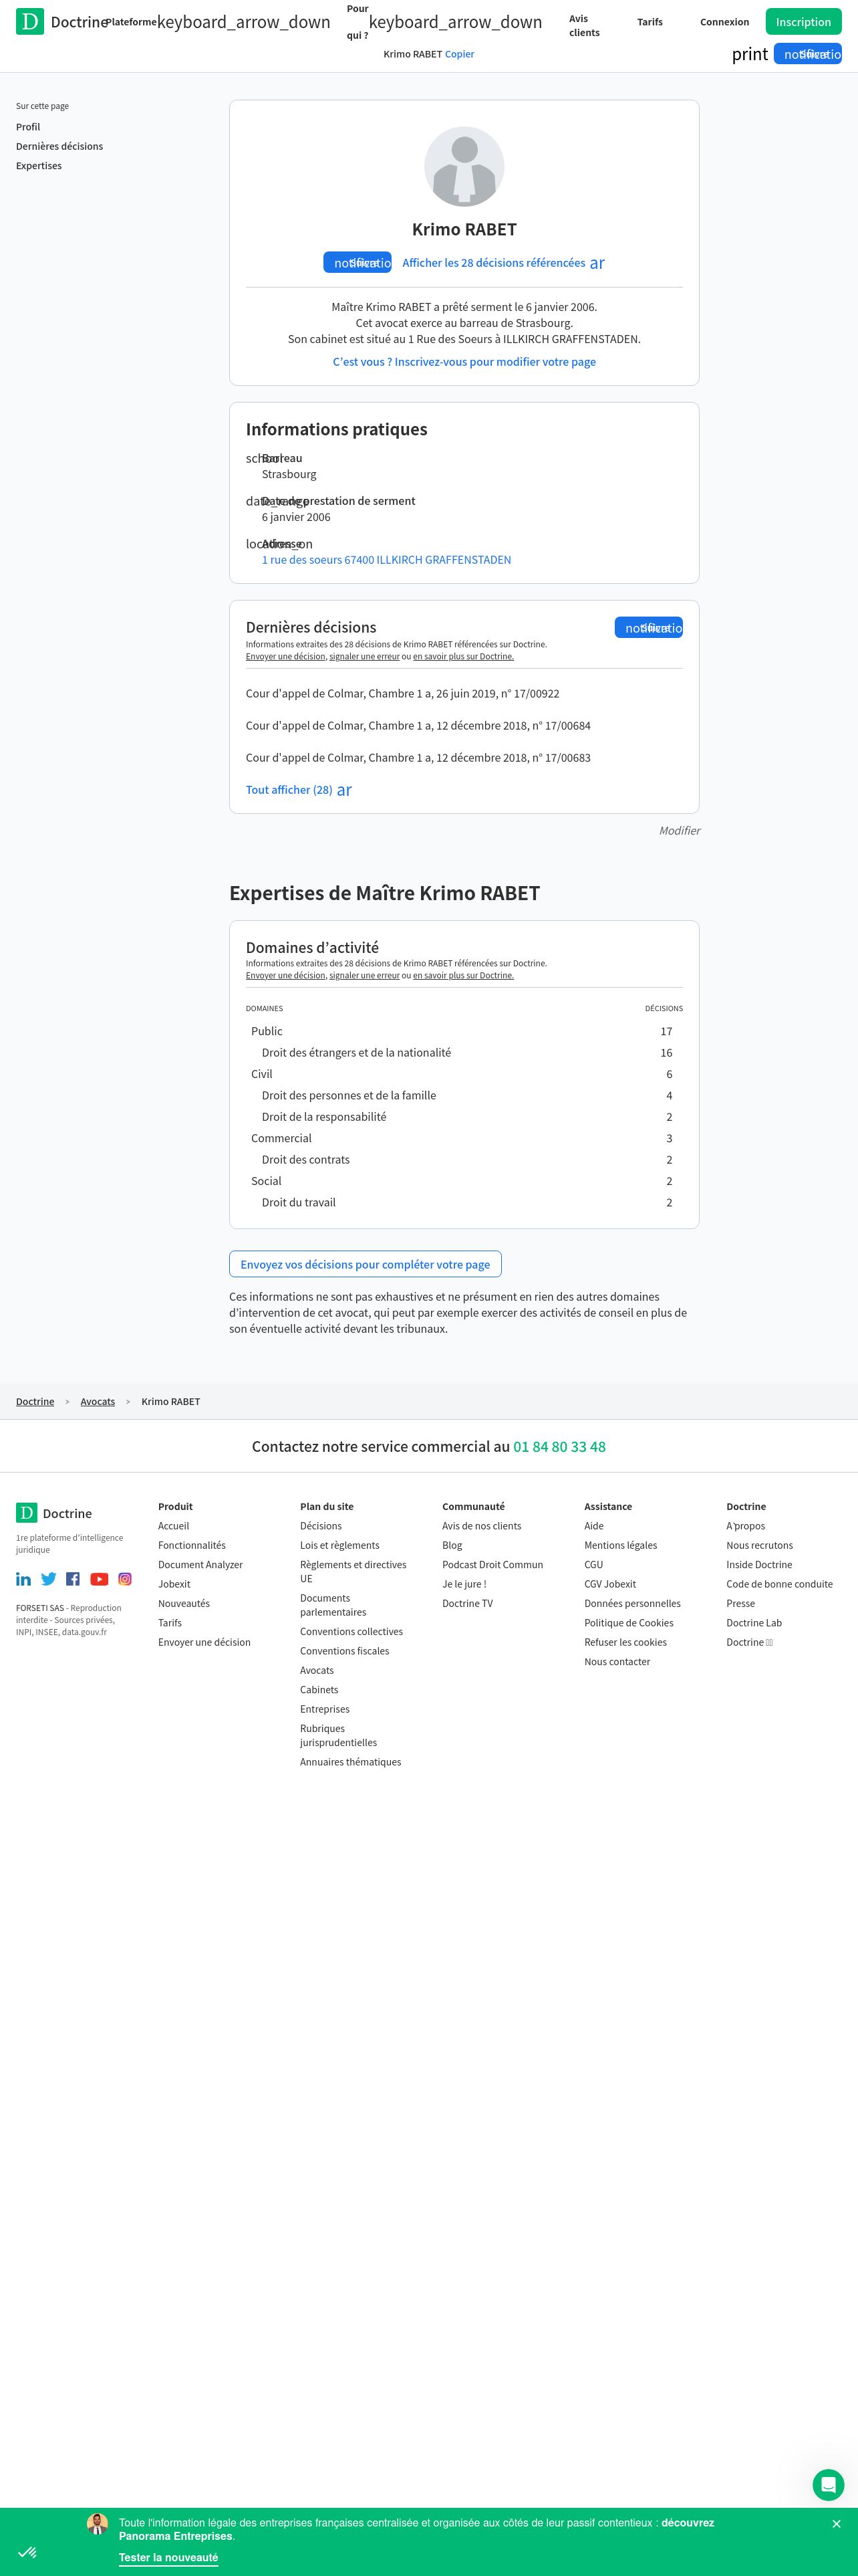The height and width of the screenshot is (2576, 858).
Task: Click notification button in Dernières décisions card
Action: pyautogui.click(x=648, y=627)
